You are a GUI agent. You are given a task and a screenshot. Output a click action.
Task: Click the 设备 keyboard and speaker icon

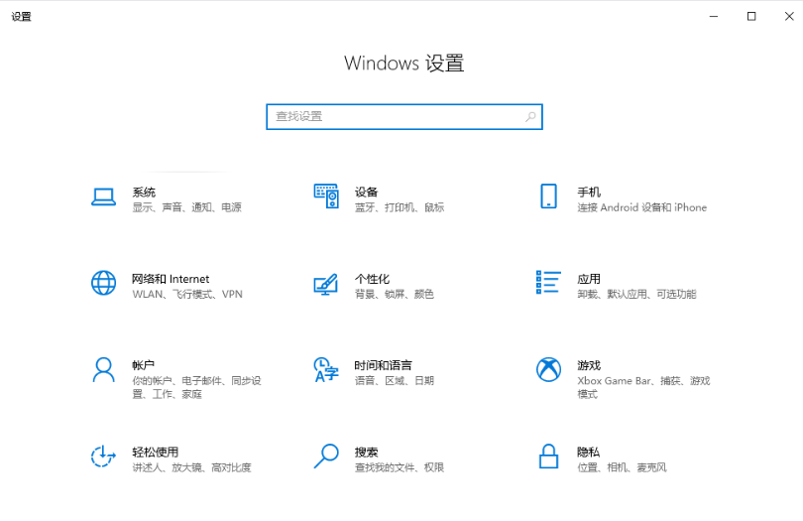pos(326,196)
